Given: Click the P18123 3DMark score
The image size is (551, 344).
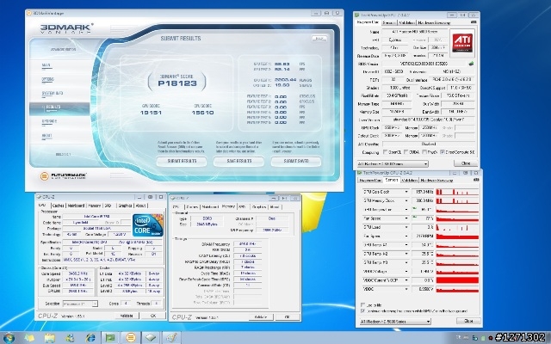Looking at the screenshot, I should tap(177, 83).
